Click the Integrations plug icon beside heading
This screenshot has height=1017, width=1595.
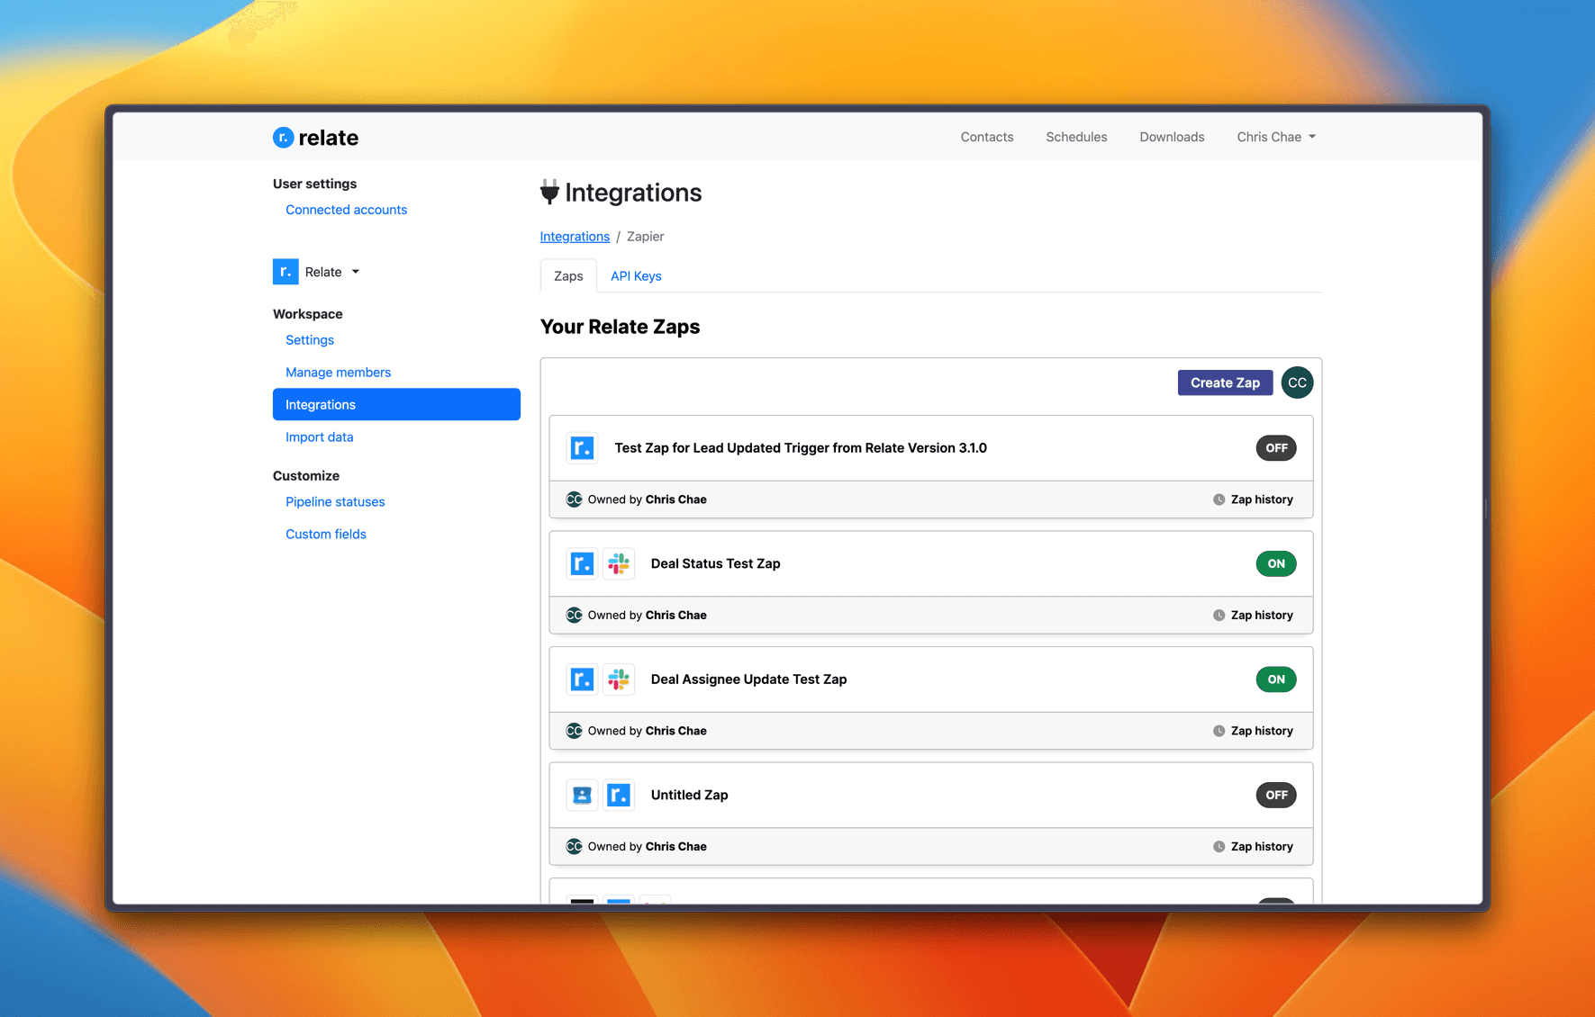point(549,192)
